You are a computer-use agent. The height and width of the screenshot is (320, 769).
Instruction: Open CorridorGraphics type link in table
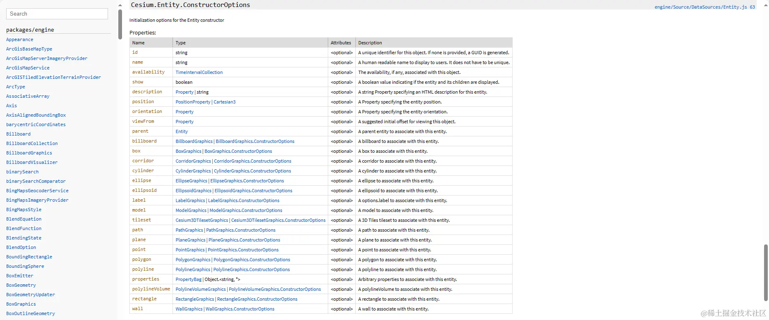pos(193,161)
